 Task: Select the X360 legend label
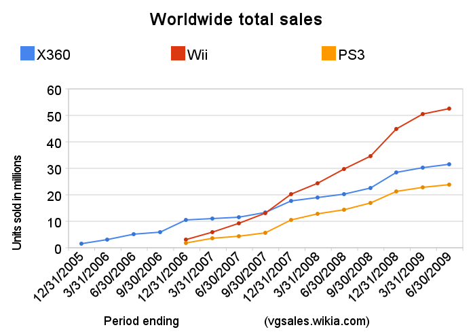coord(54,54)
